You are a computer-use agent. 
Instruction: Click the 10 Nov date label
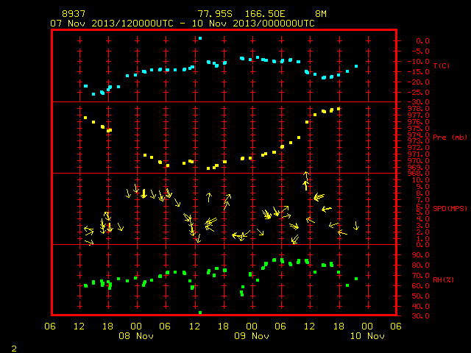click(x=367, y=336)
